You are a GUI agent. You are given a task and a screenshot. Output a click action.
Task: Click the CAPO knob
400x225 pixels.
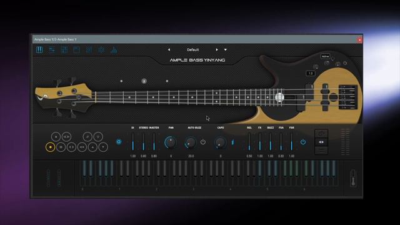click(x=221, y=142)
